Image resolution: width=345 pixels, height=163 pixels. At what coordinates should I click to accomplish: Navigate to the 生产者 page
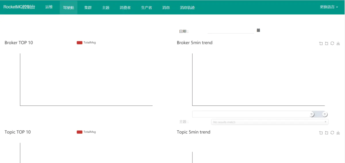click(146, 7)
